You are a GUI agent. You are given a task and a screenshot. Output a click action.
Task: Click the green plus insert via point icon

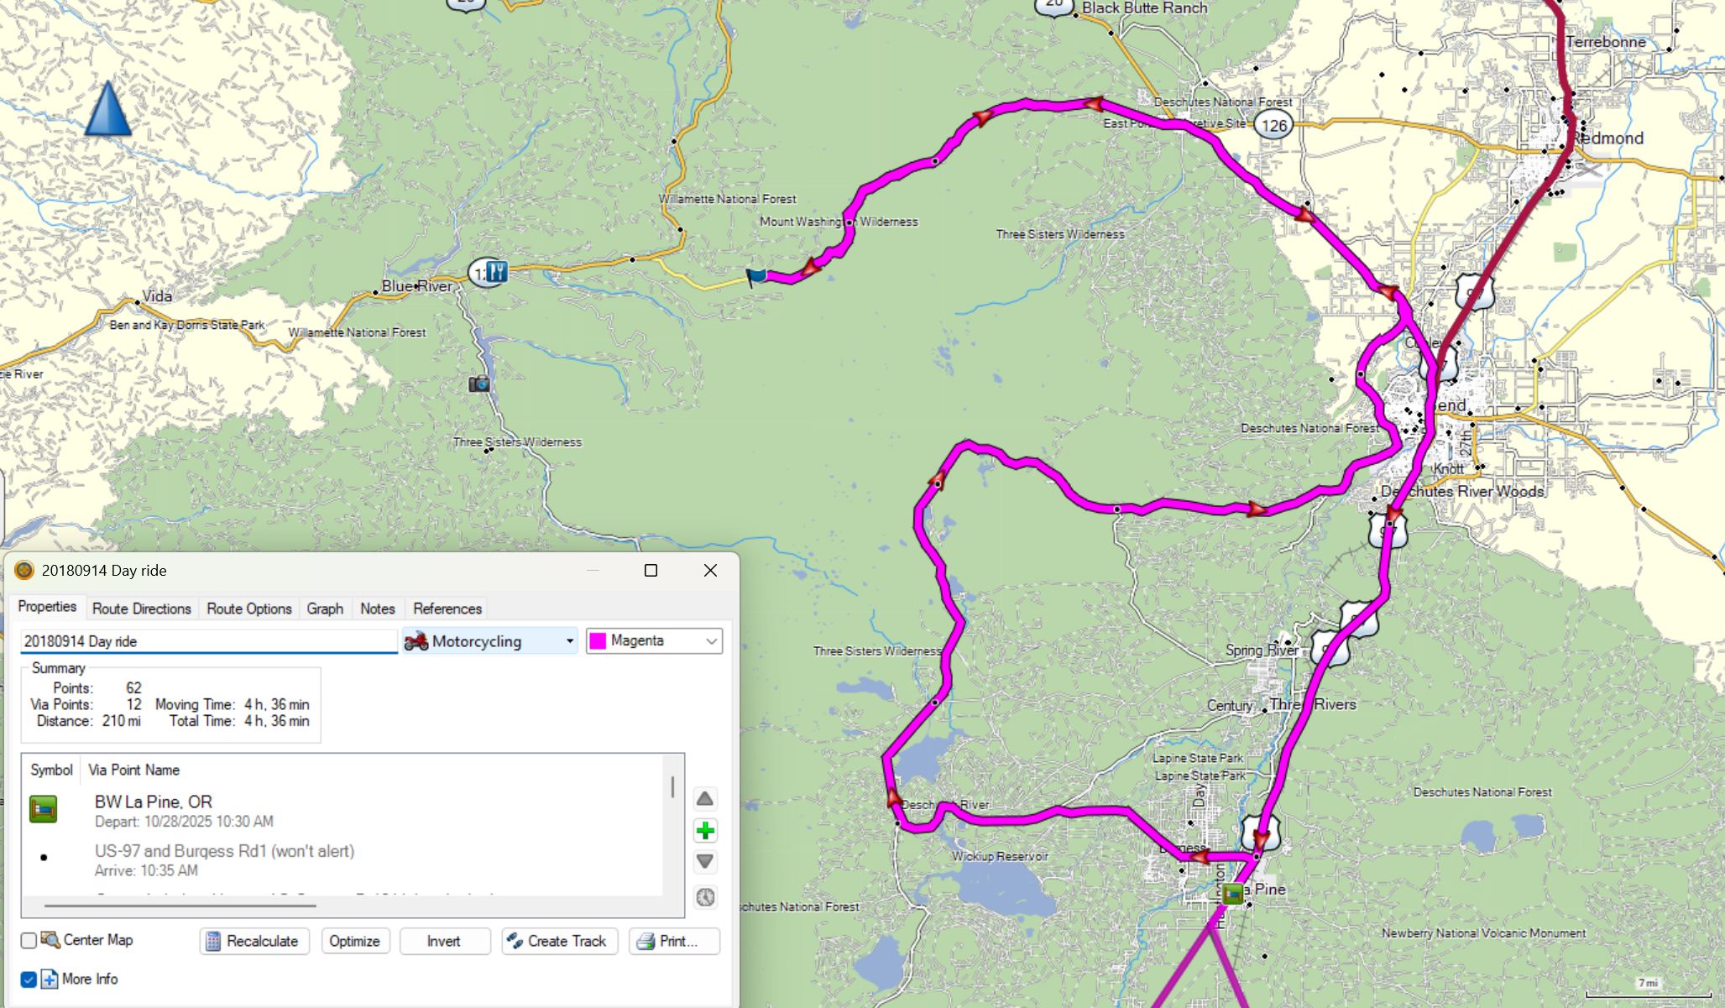point(705,831)
